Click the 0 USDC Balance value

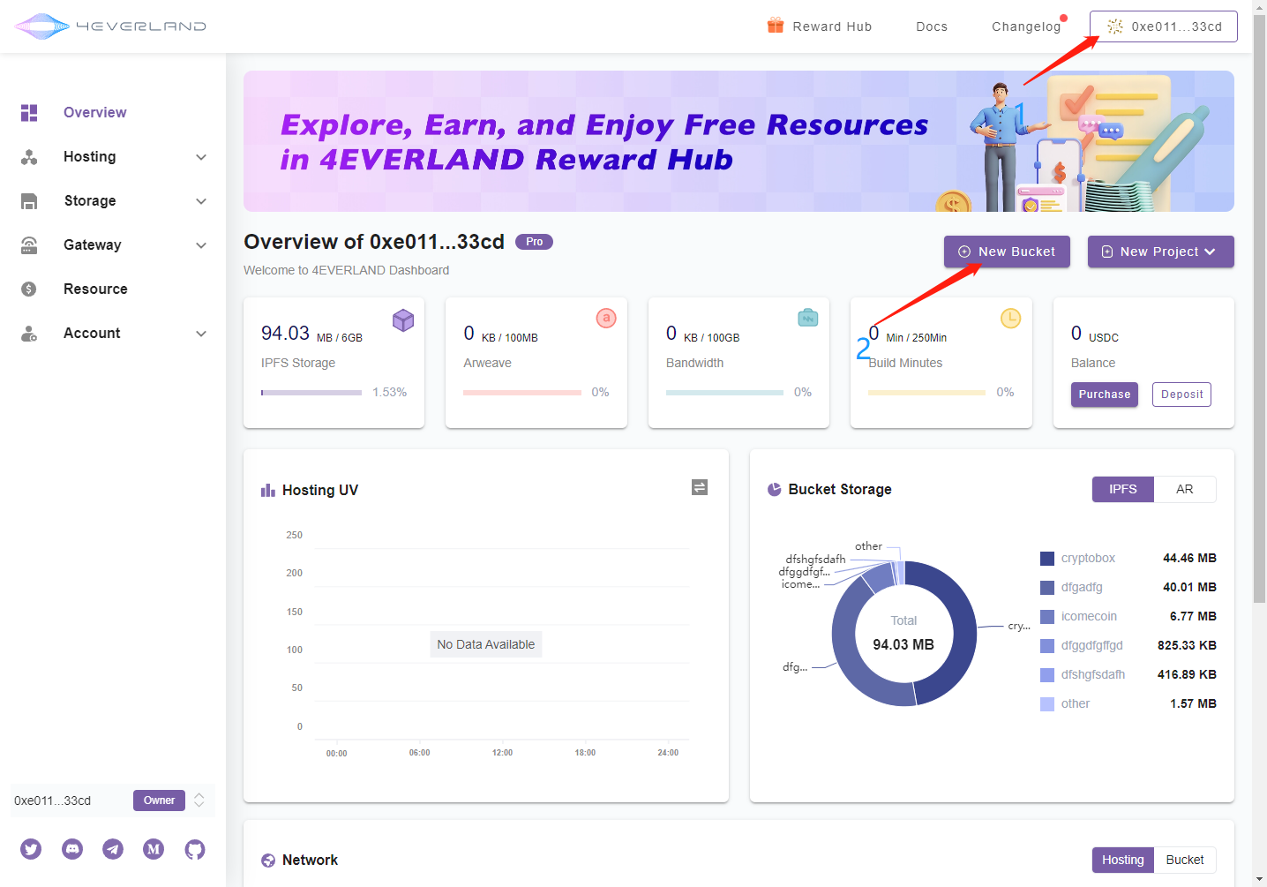(1095, 334)
